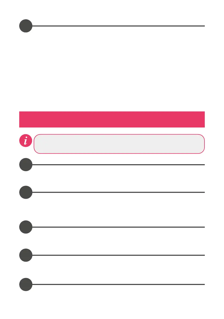
Task: Select the third dark circle from the top
Action: [x=26, y=192]
